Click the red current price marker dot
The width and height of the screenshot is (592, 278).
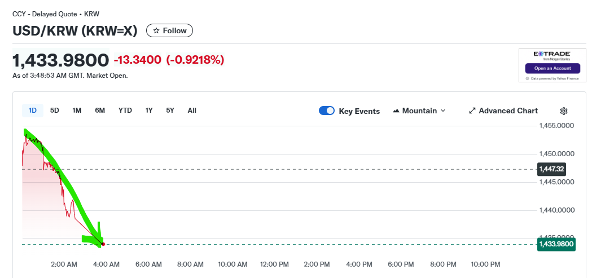(x=103, y=244)
